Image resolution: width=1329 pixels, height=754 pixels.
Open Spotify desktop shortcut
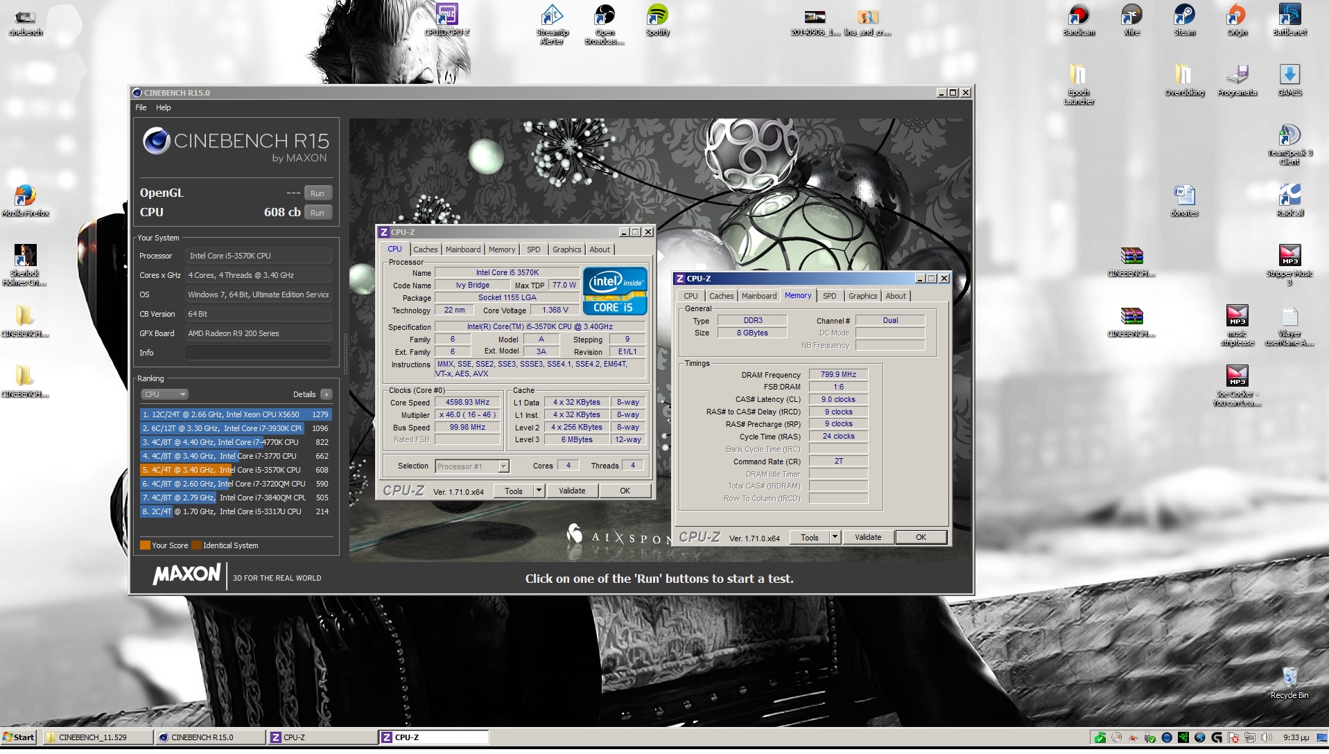pos(657,21)
